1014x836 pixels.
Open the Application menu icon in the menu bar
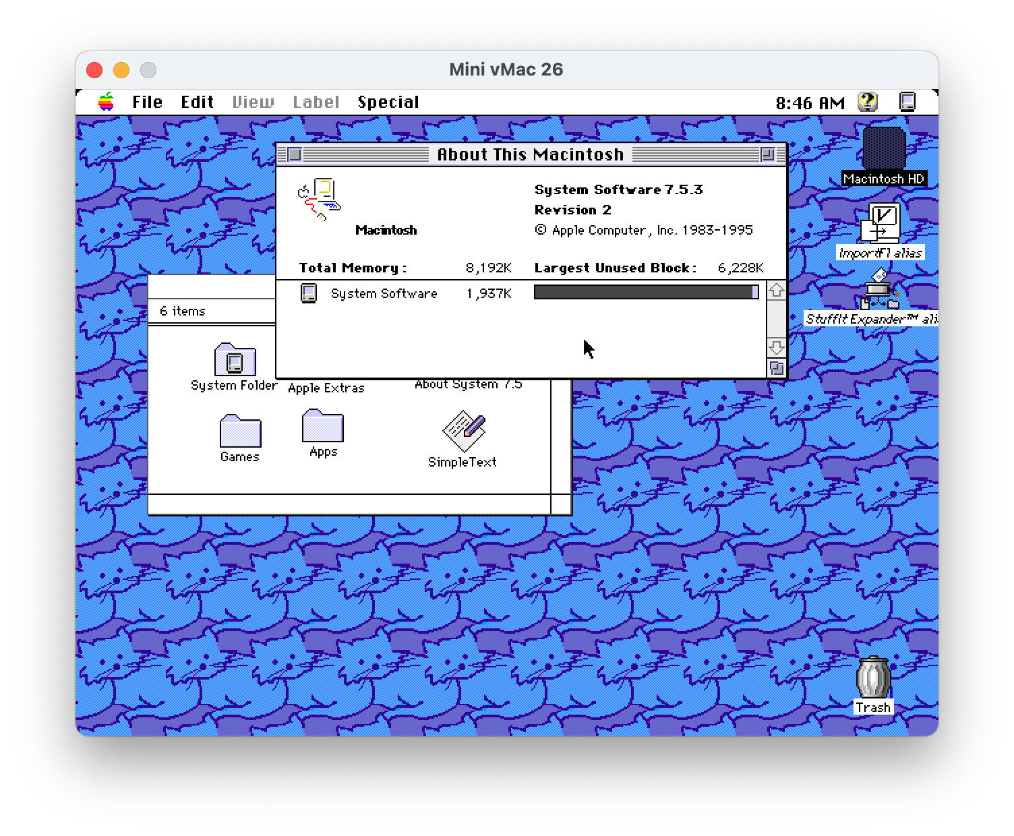click(x=907, y=102)
